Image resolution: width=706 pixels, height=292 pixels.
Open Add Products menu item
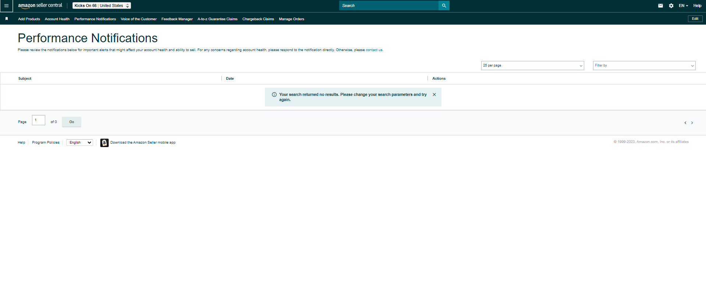click(29, 19)
